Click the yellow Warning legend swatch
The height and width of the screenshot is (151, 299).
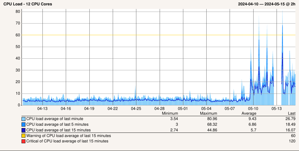pyautogui.click(x=24, y=136)
